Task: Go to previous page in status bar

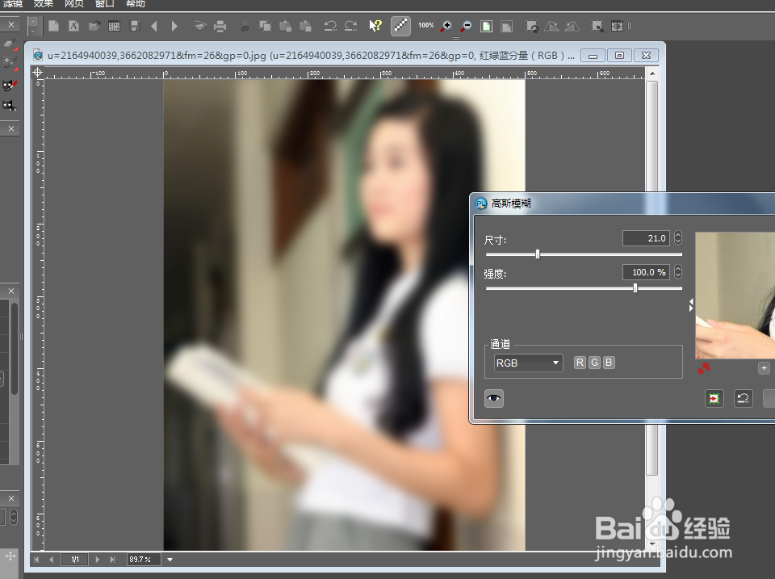Action: click(52, 560)
